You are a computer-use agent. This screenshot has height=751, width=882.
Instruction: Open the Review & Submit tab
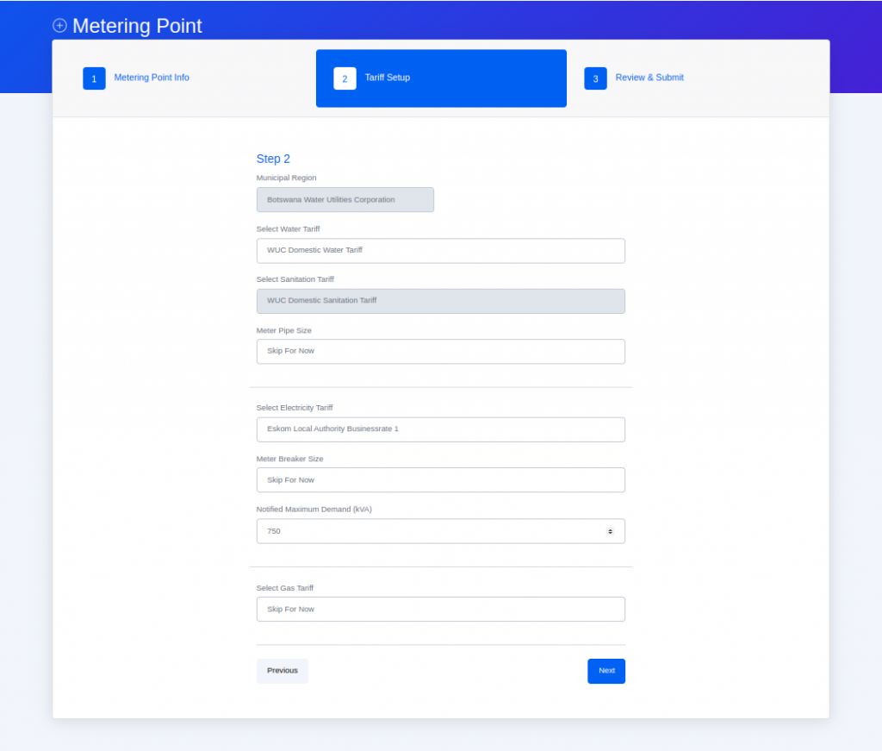point(649,78)
